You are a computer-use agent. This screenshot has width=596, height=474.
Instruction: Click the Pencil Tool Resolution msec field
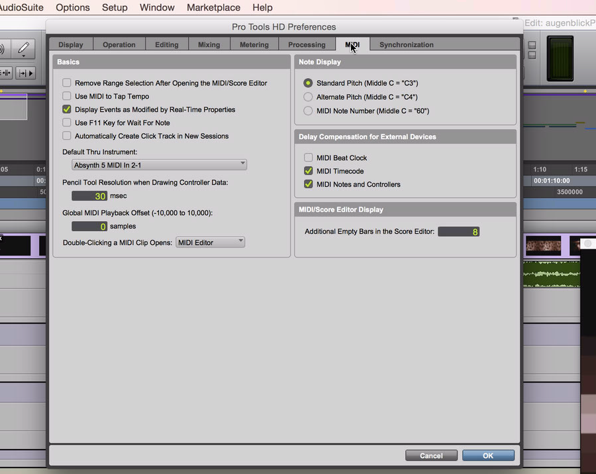coord(89,196)
